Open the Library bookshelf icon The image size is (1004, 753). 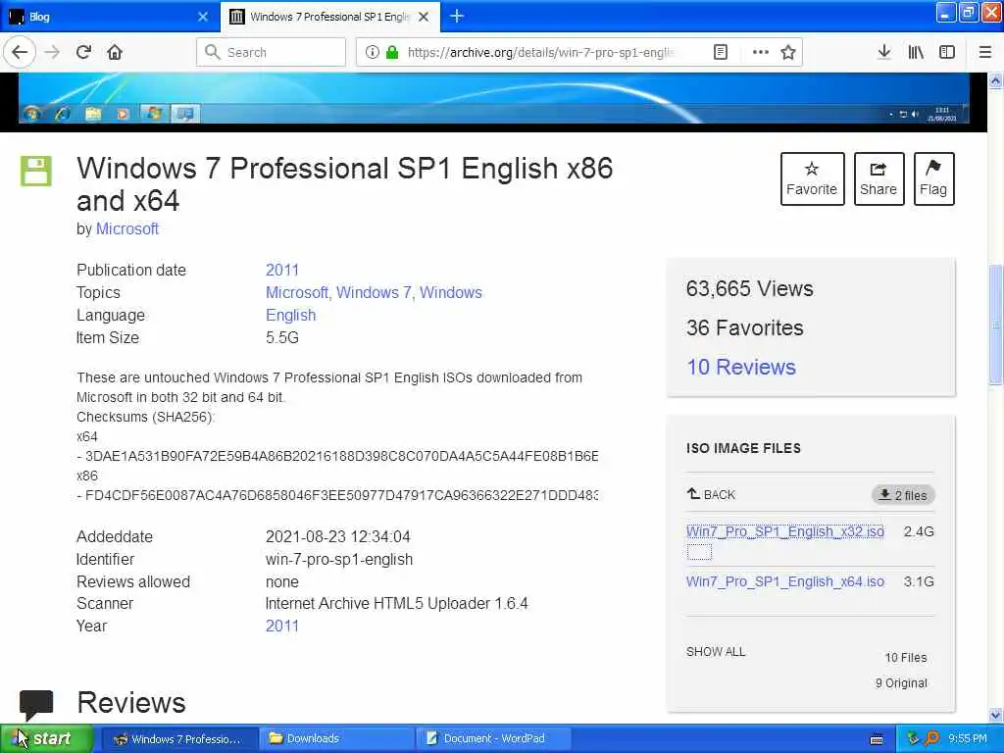[916, 52]
